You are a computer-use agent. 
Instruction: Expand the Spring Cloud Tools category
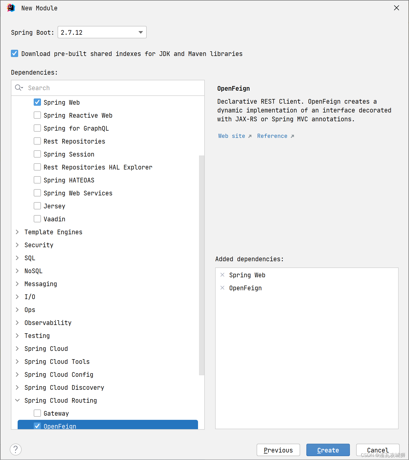coord(17,362)
